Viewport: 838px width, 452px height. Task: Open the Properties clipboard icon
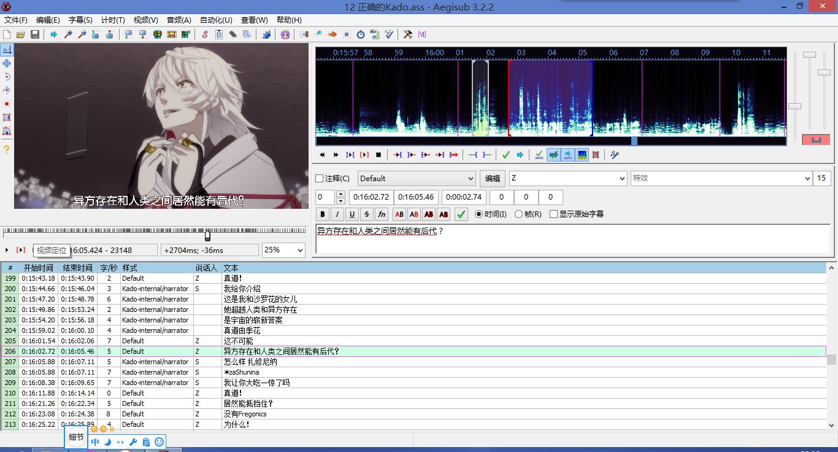(219, 34)
